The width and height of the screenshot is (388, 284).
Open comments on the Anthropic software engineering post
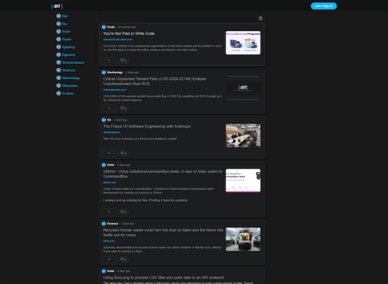pyautogui.click(x=124, y=153)
